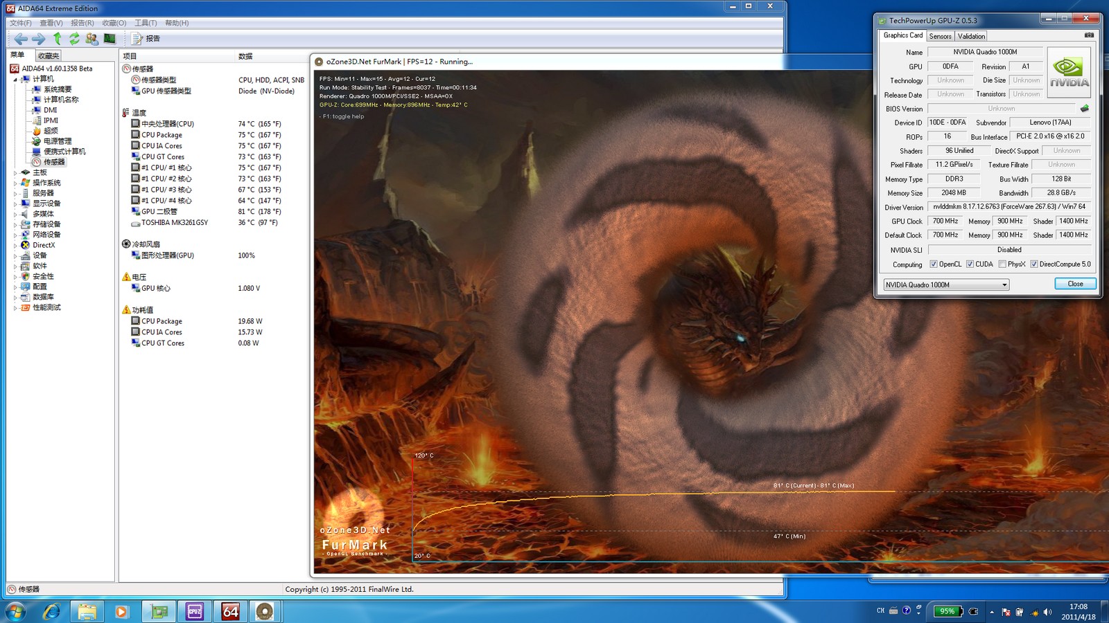The image size is (1109, 623).
Task: Click the AIDA64 Forward arrow toolbar icon
Action: coord(39,39)
